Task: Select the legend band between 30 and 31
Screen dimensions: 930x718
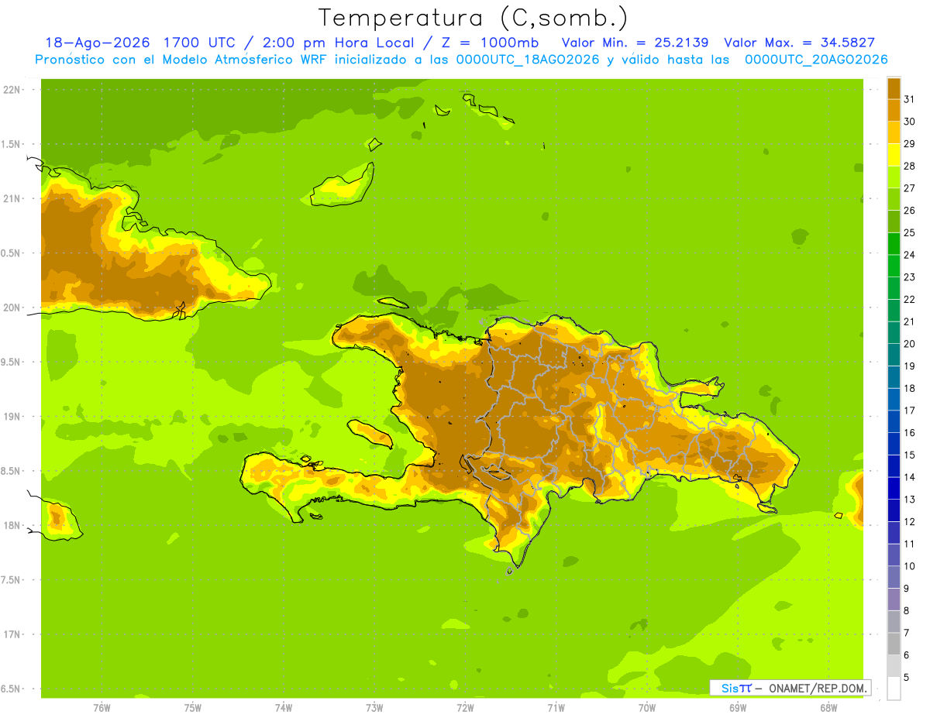Action: (894, 111)
